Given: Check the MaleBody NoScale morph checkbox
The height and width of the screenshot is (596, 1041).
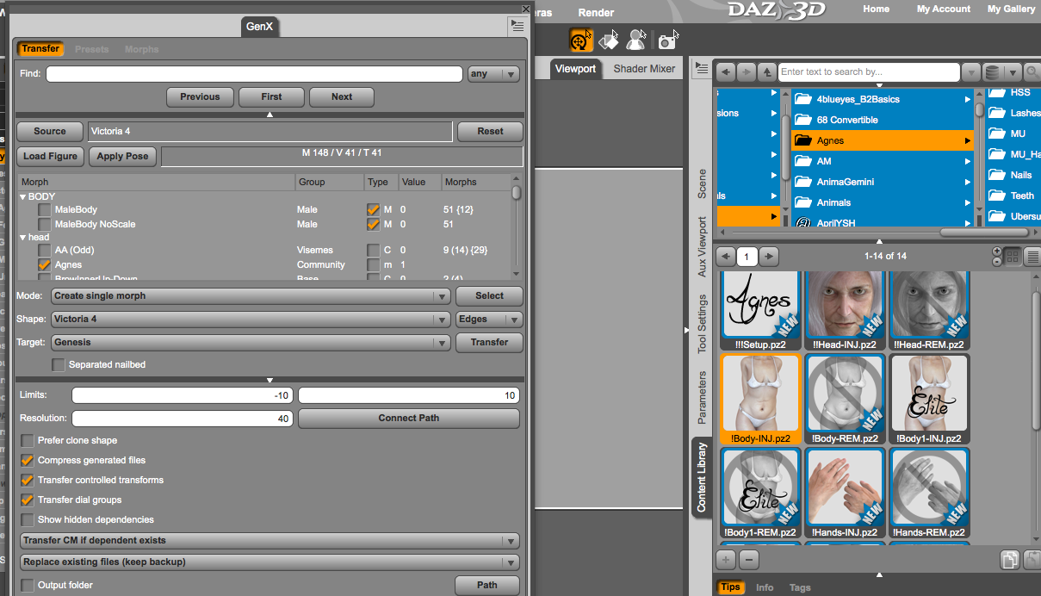Looking at the screenshot, I should coord(44,224).
